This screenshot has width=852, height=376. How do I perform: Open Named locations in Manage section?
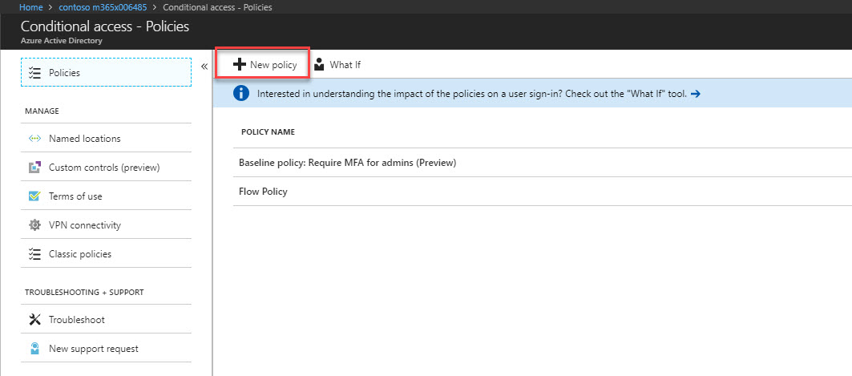click(106, 139)
